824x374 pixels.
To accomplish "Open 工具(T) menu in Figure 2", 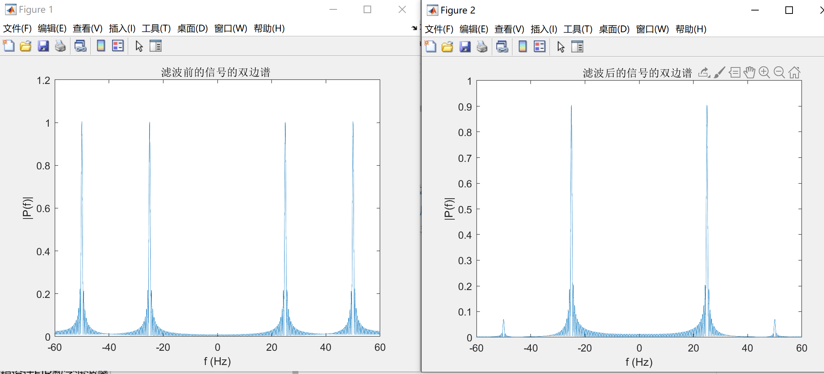I will point(578,29).
